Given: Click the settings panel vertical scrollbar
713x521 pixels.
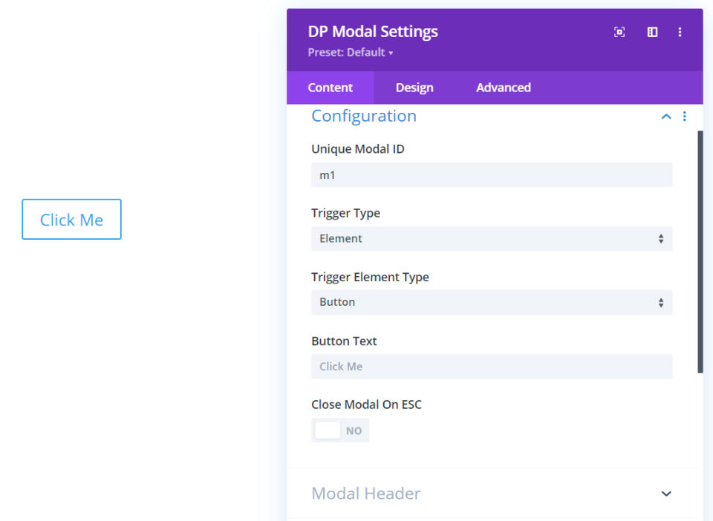Looking at the screenshot, I should [700, 252].
